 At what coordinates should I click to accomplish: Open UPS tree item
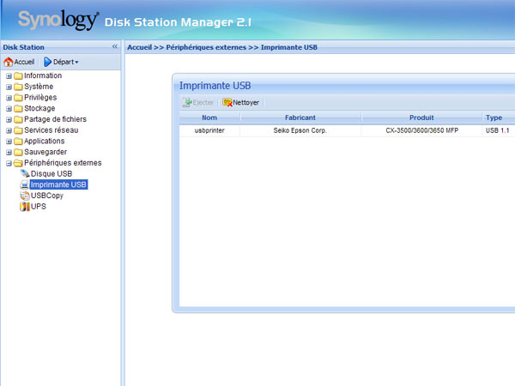pos(39,207)
